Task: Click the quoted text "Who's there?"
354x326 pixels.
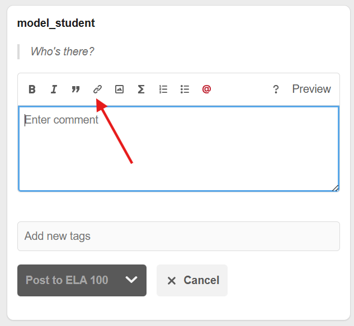Action: tap(62, 51)
